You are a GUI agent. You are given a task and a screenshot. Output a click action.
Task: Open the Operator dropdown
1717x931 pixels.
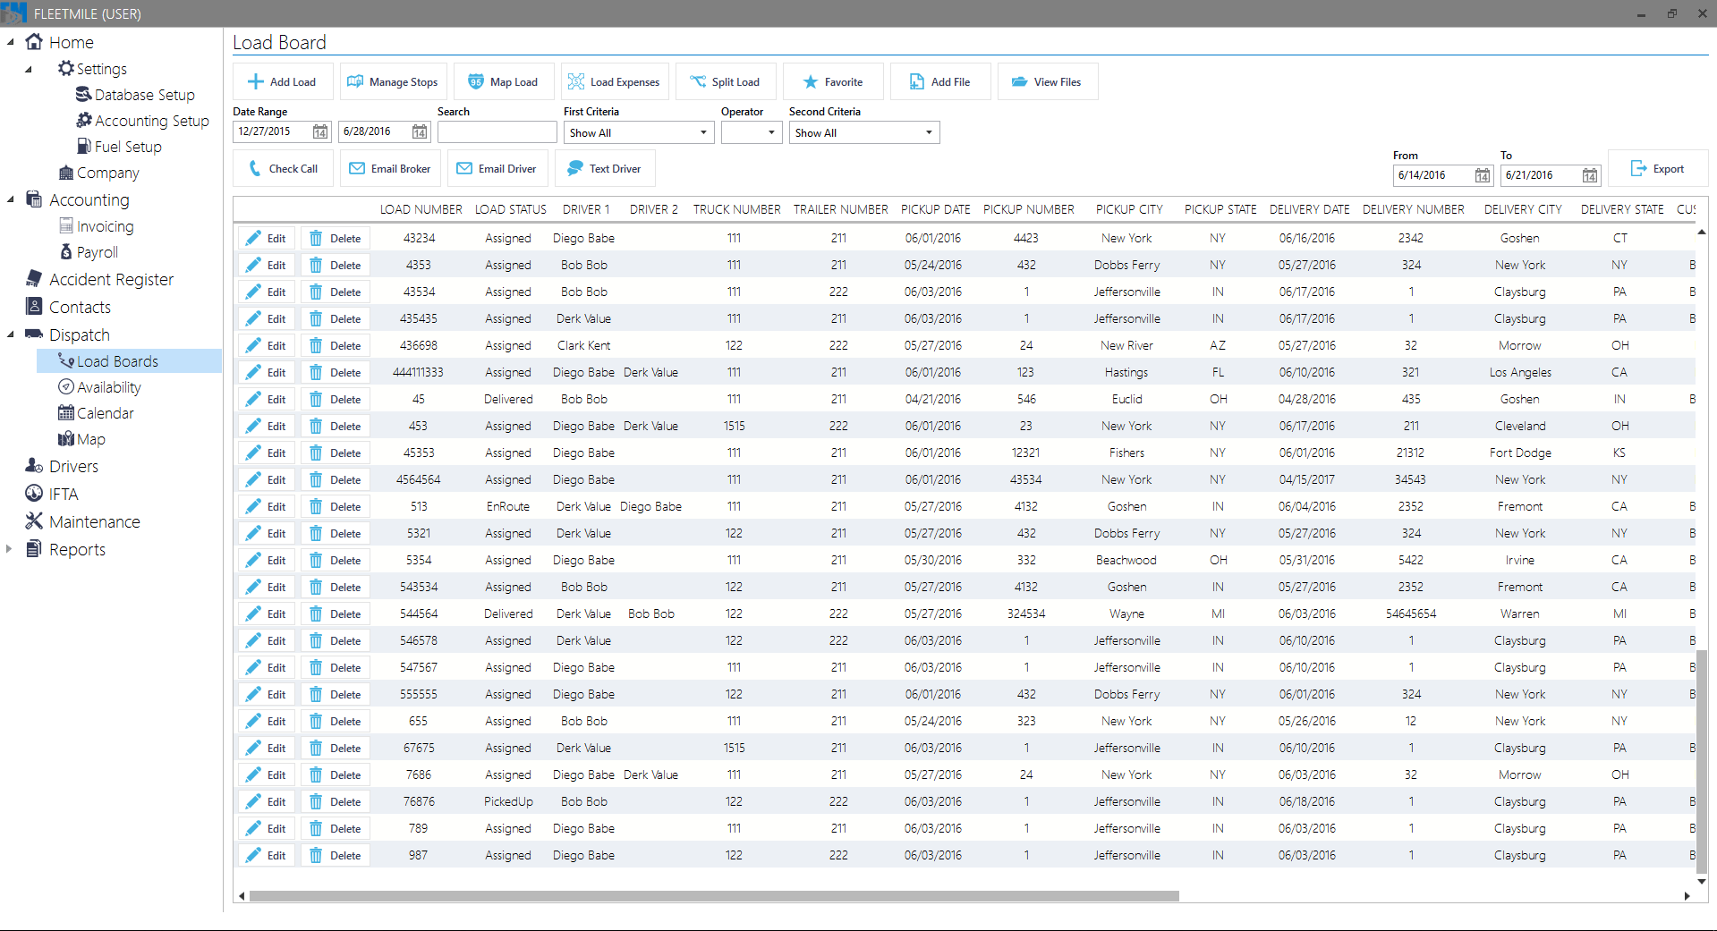pyautogui.click(x=752, y=132)
